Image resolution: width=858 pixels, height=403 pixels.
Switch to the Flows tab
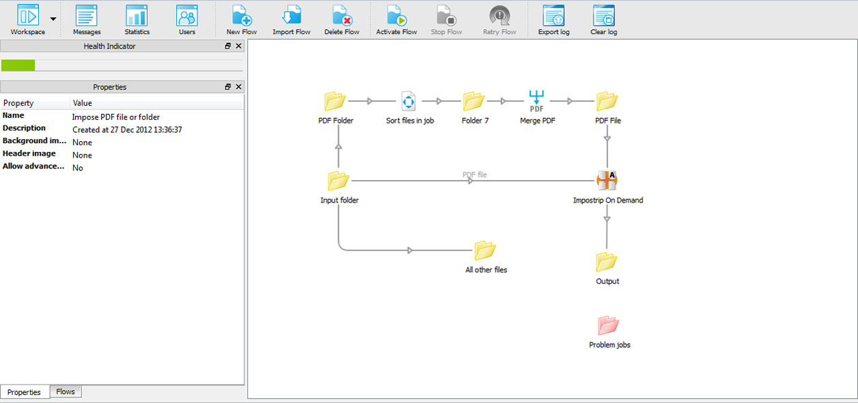[65, 391]
